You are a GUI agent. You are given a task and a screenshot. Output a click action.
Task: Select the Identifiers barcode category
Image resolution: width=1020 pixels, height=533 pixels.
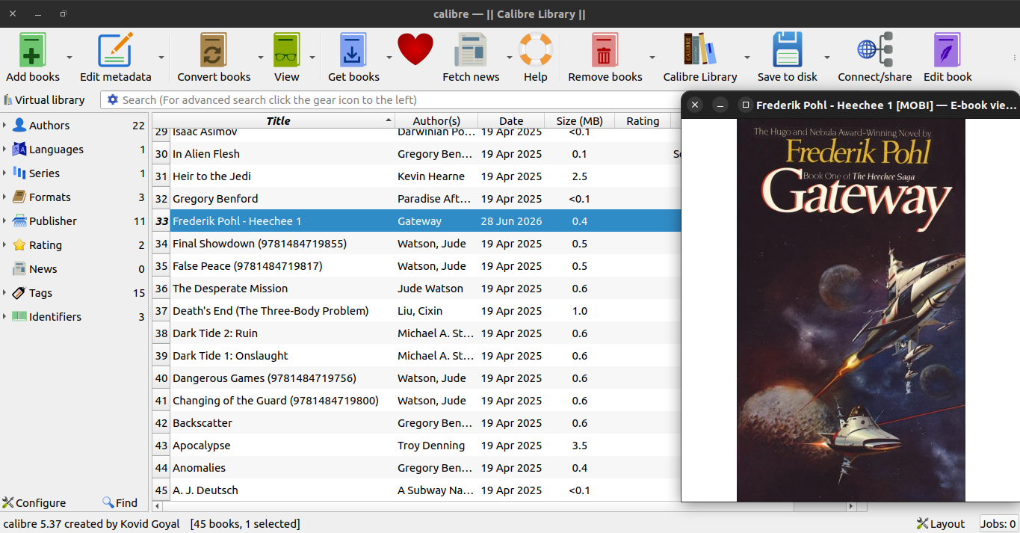click(x=55, y=317)
